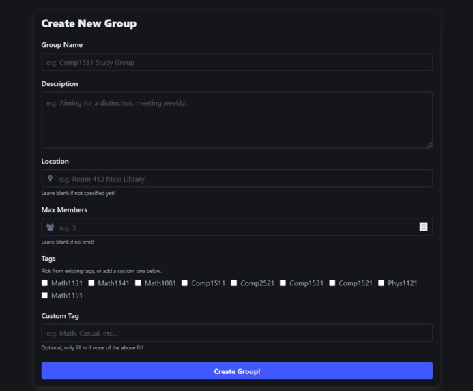
Task: Click the Math1081 tag label text
Action: (x=160, y=283)
